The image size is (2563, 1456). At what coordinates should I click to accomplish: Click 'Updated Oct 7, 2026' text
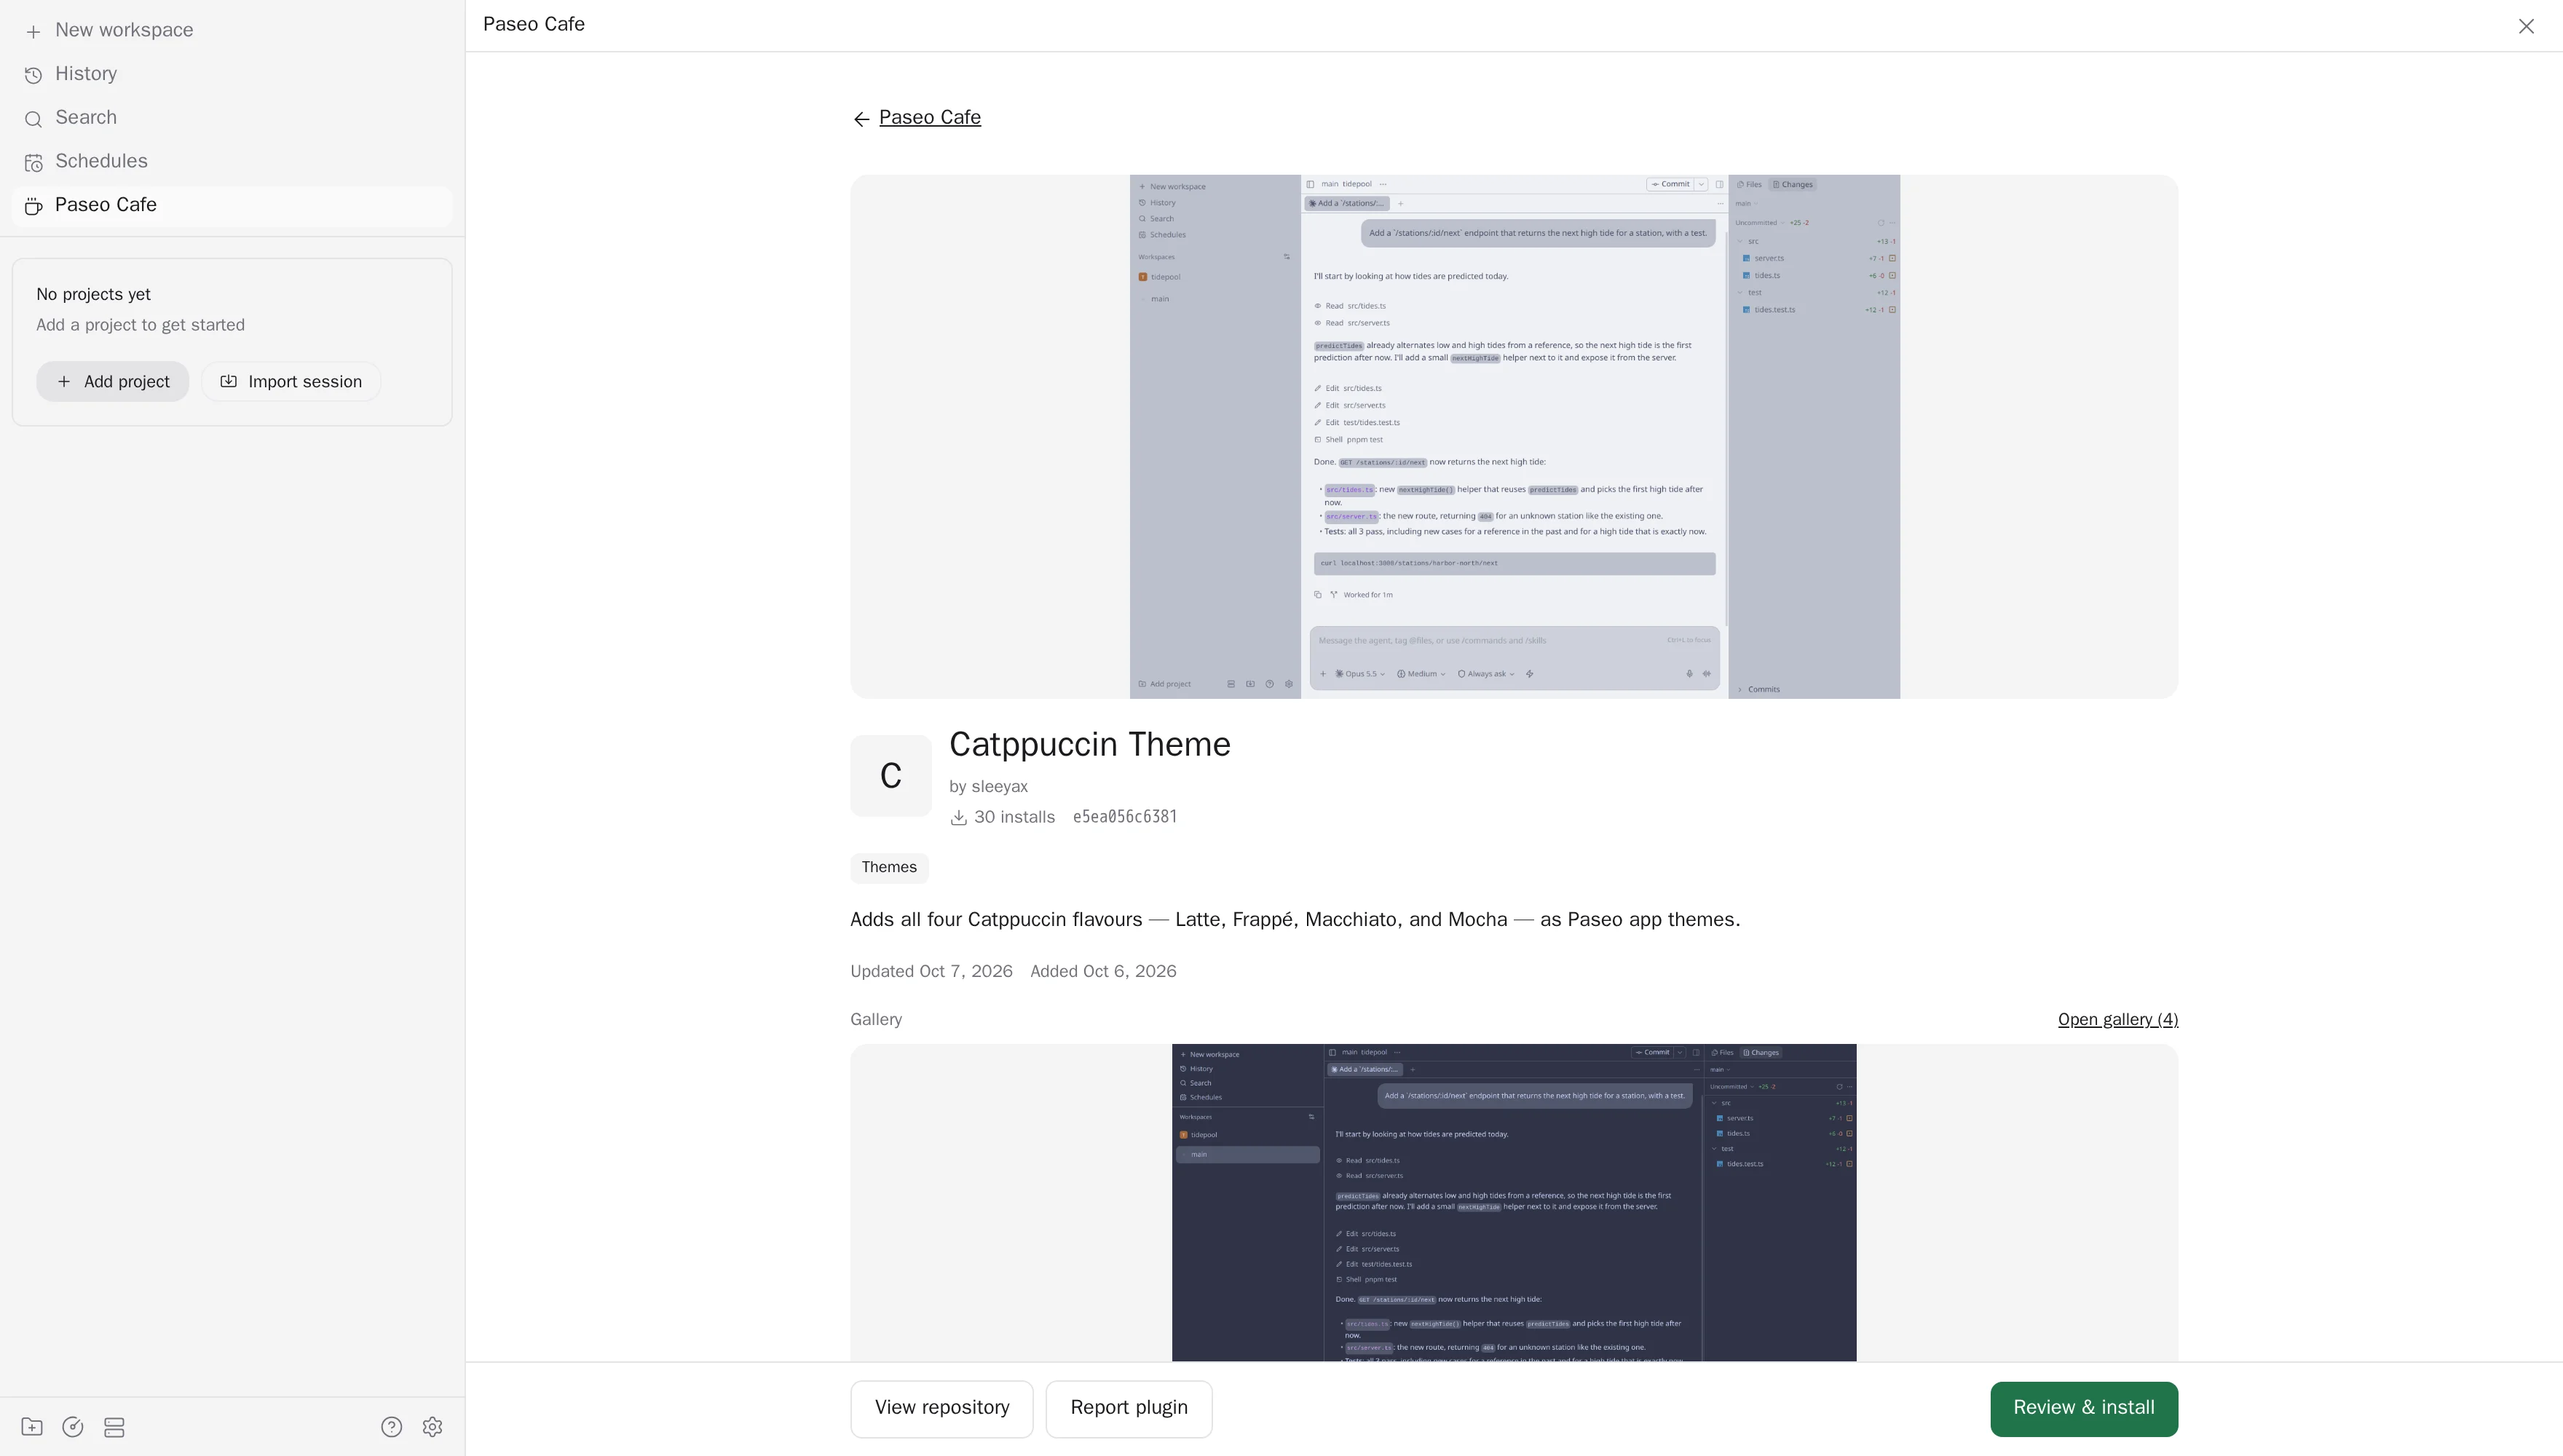(931, 971)
